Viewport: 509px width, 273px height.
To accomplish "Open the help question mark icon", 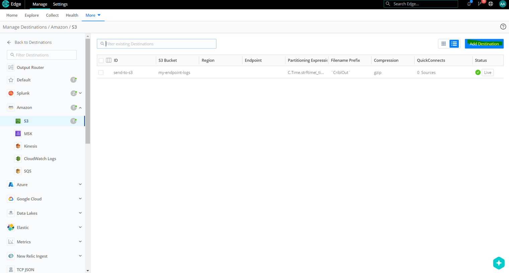I will coord(503,27).
